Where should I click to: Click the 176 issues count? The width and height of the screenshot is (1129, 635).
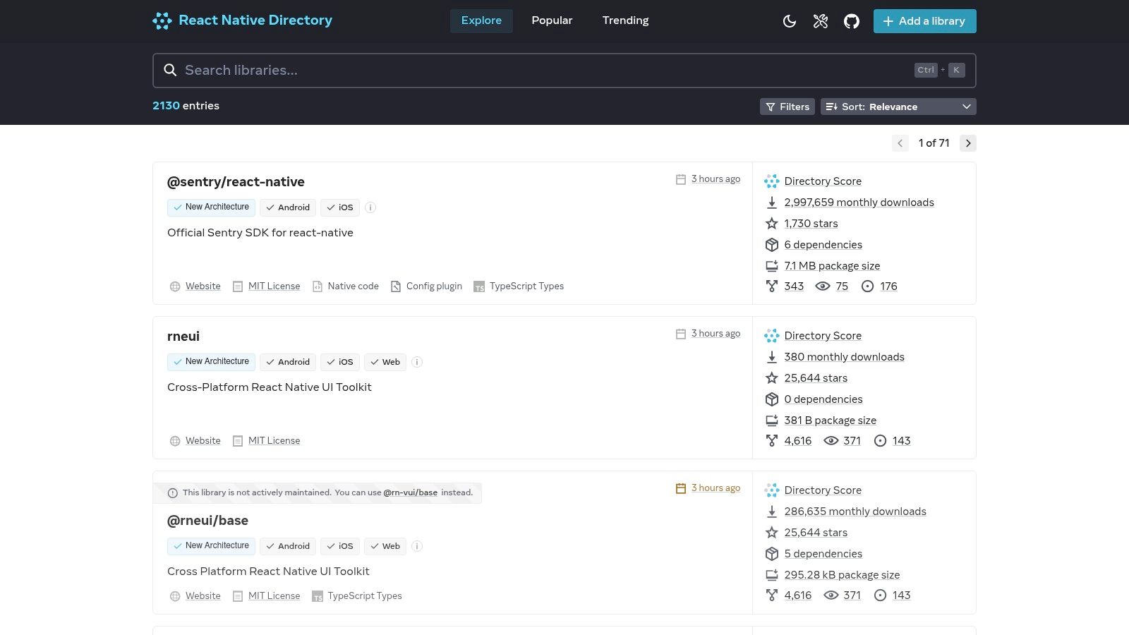click(x=888, y=286)
